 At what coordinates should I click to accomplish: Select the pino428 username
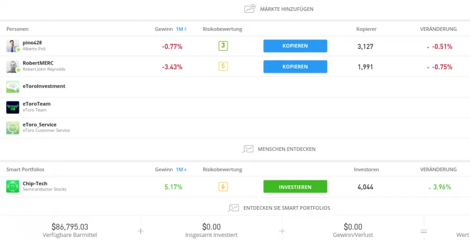click(x=32, y=43)
